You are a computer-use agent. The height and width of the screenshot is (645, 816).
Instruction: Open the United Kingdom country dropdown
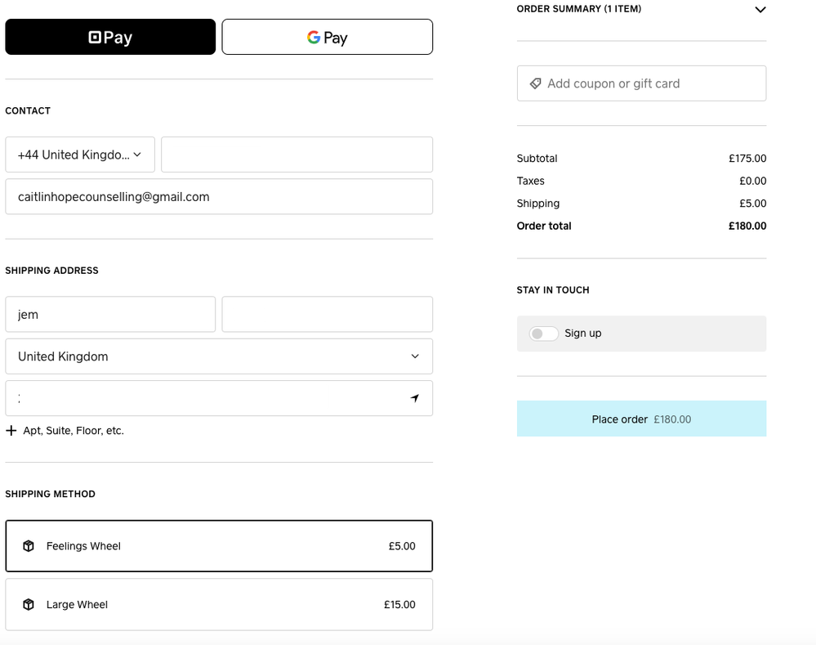(x=219, y=356)
